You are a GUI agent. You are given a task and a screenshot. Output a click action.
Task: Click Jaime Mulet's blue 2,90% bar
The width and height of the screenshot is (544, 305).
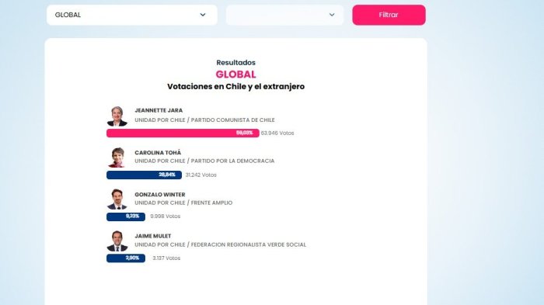tap(126, 258)
